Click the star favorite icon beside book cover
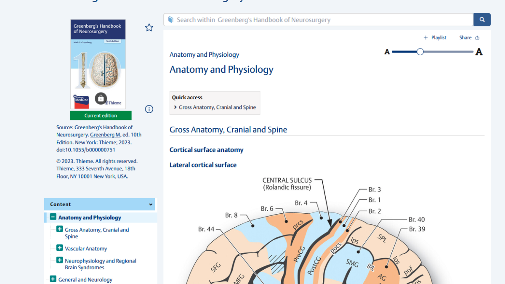This screenshot has width=505, height=284. (x=149, y=28)
